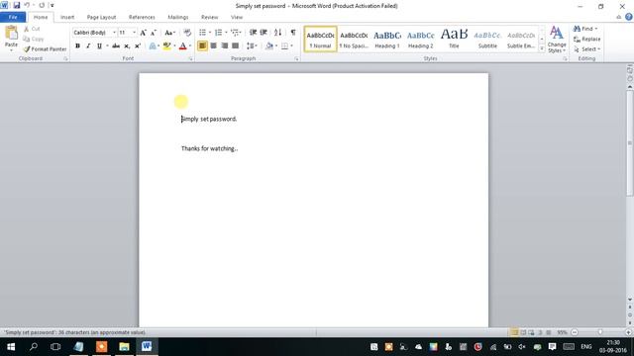Viewport: 634px width, 356px height.
Task: Switch to the References tab
Action: coord(142,18)
